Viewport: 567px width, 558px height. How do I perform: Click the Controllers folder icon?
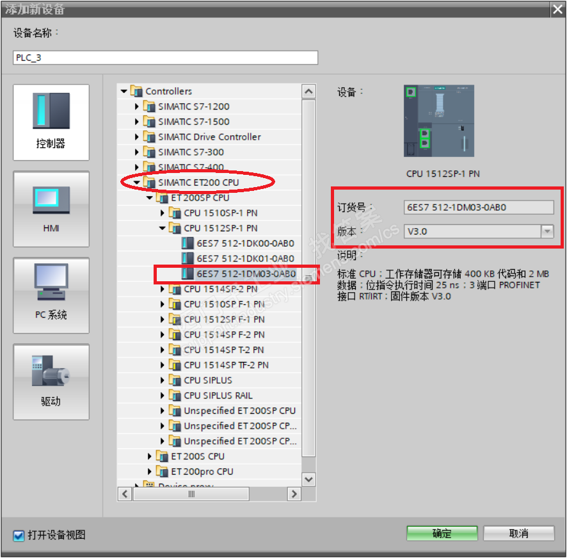pyautogui.click(x=136, y=91)
